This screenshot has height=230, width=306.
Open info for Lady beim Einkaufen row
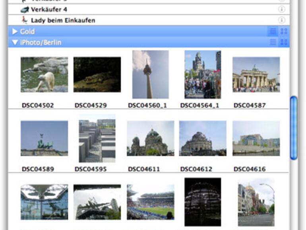click(281, 20)
